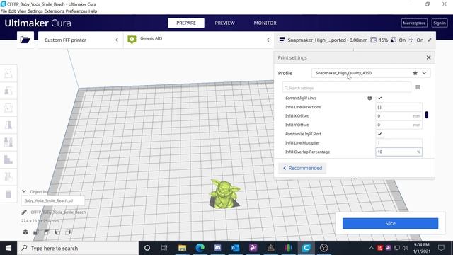This screenshot has height=255, width=453.
Task: Switch to left side view icon
Action: tap(57, 232)
